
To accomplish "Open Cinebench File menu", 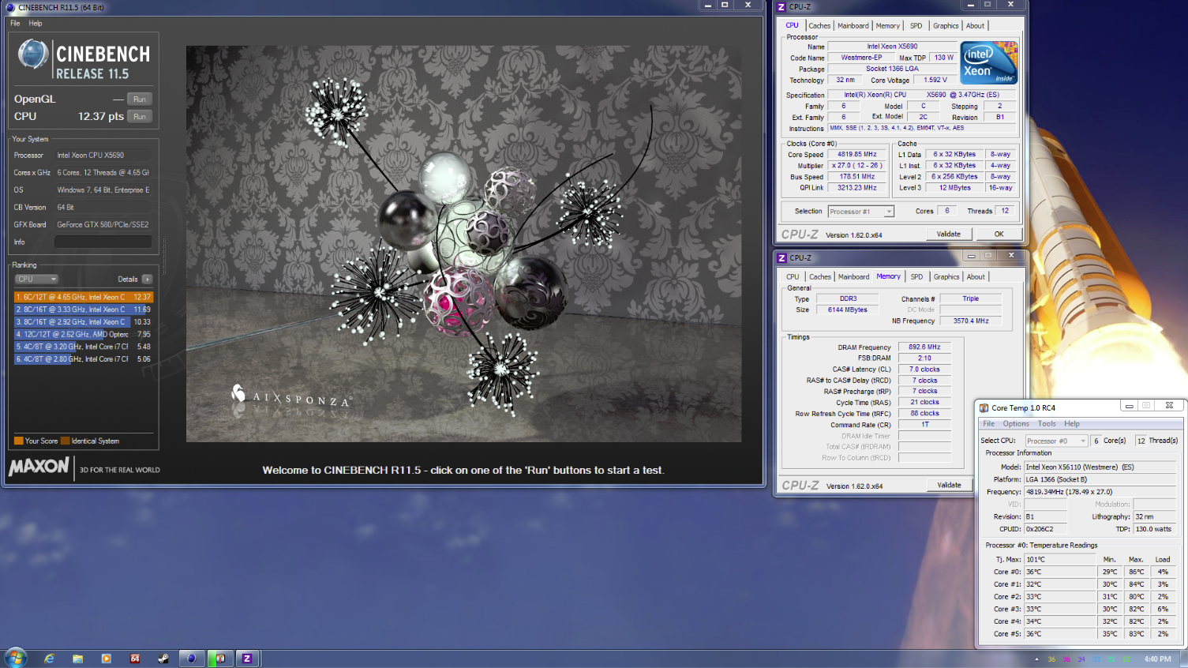I will [15, 23].
